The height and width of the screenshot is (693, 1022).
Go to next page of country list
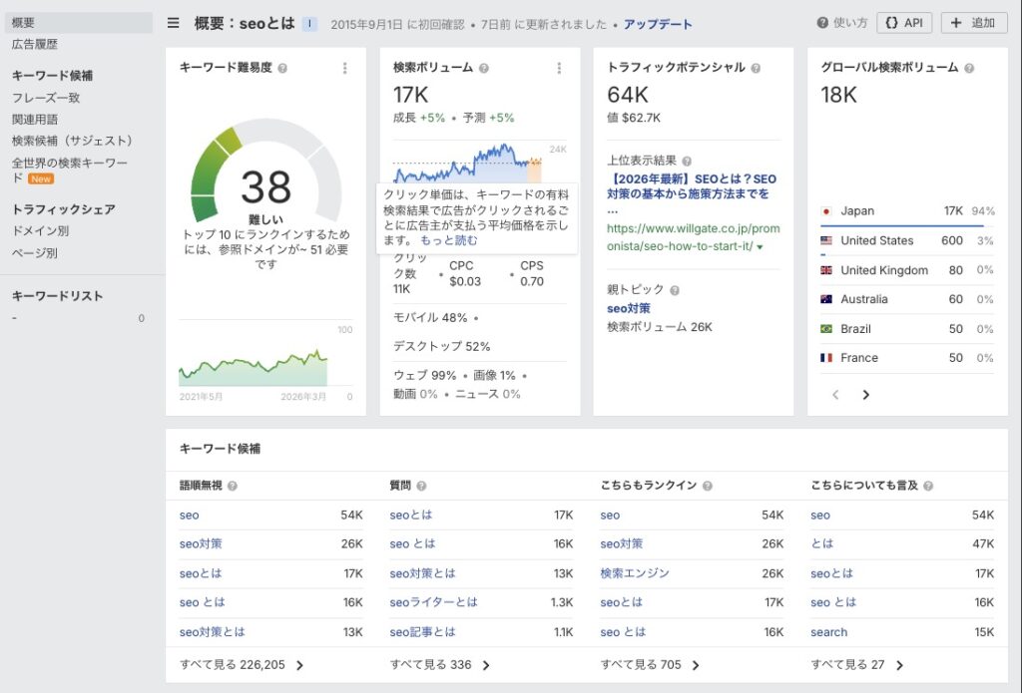pyautogui.click(x=865, y=395)
